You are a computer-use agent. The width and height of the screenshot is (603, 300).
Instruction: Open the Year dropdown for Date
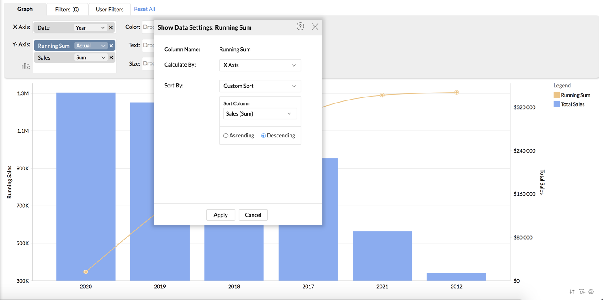pyautogui.click(x=90, y=27)
